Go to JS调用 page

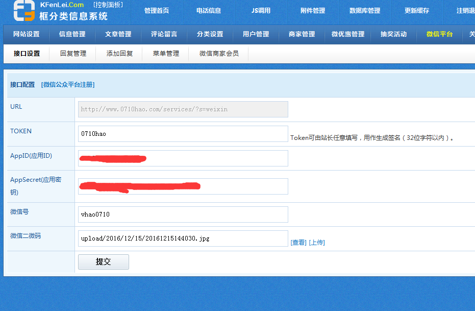(x=261, y=11)
